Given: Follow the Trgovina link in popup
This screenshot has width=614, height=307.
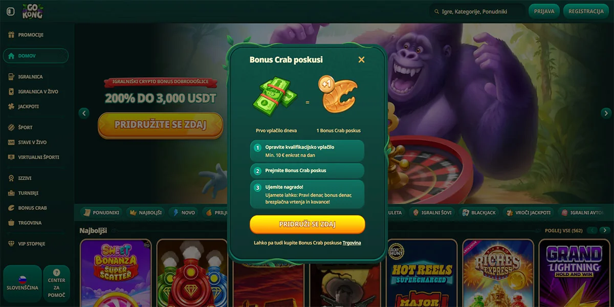Looking at the screenshot, I should 352,243.
